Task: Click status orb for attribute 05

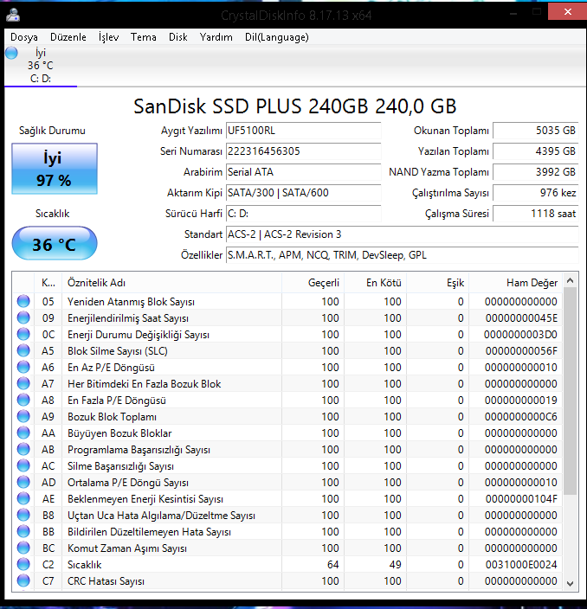Action: [x=23, y=301]
